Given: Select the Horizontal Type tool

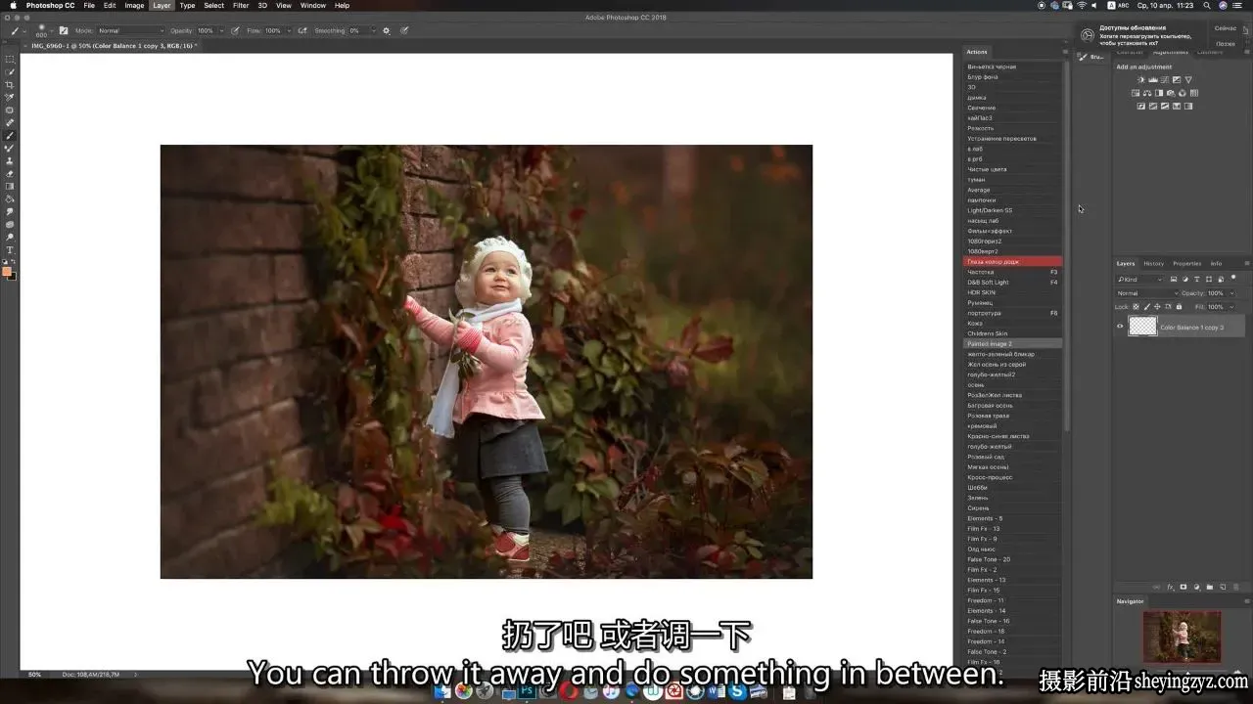Looking at the screenshot, I should (10, 249).
